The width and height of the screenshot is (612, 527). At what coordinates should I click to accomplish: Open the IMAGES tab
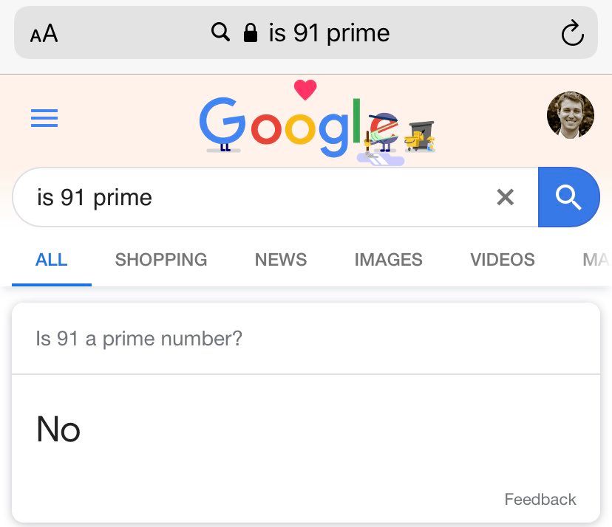pos(388,260)
